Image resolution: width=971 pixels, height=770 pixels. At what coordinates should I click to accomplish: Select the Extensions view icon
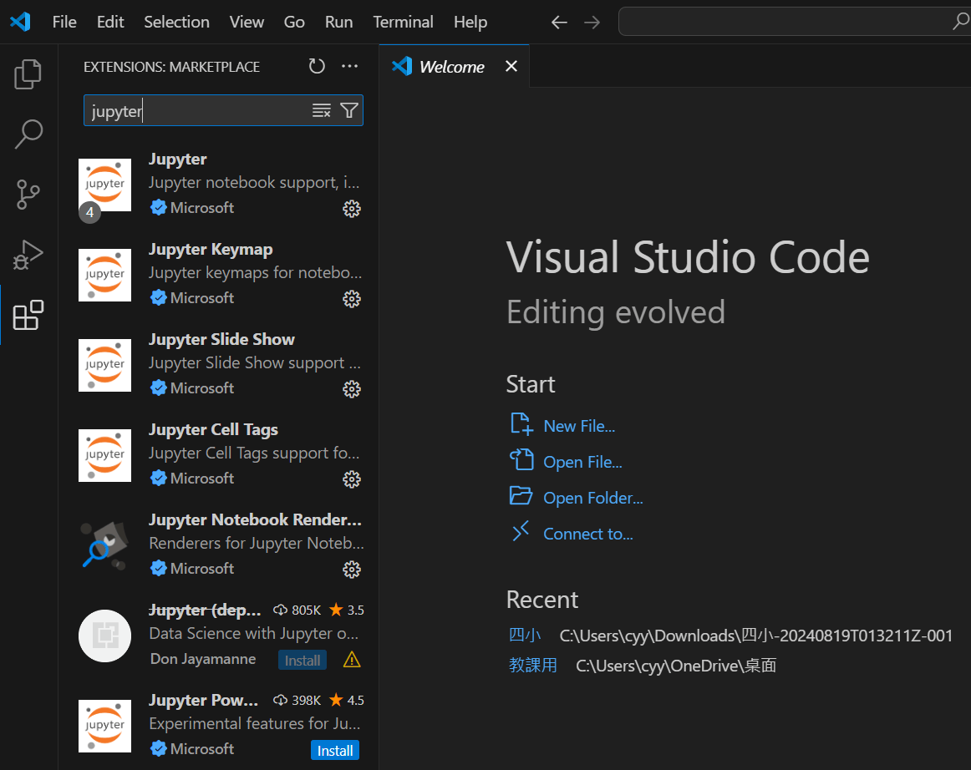pyautogui.click(x=28, y=315)
